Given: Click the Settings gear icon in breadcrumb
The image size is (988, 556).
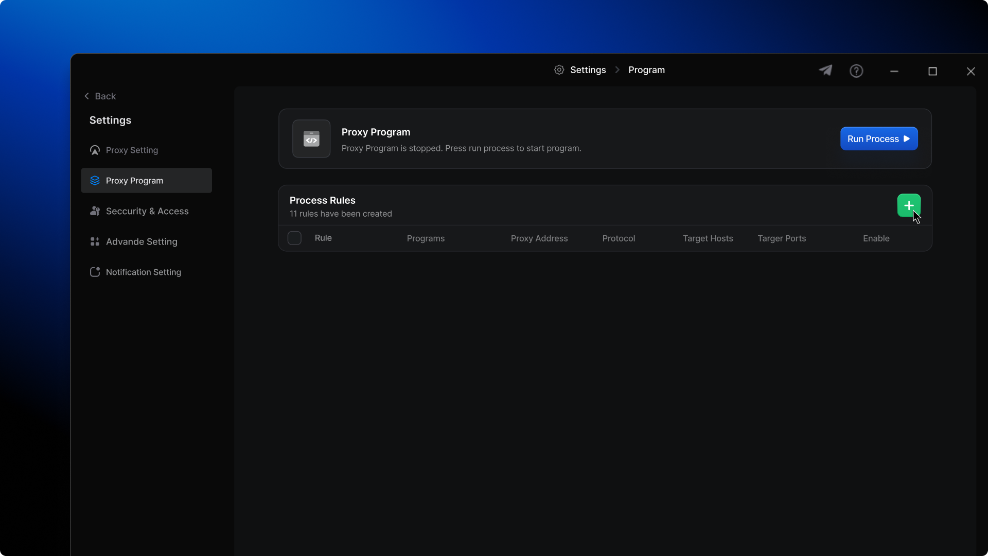Looking at the screenshot, I should [559, 70].
